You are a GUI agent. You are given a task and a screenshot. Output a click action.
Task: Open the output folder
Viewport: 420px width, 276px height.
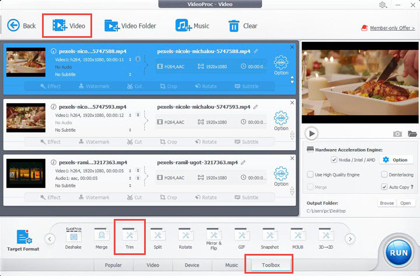coord(405,203)
